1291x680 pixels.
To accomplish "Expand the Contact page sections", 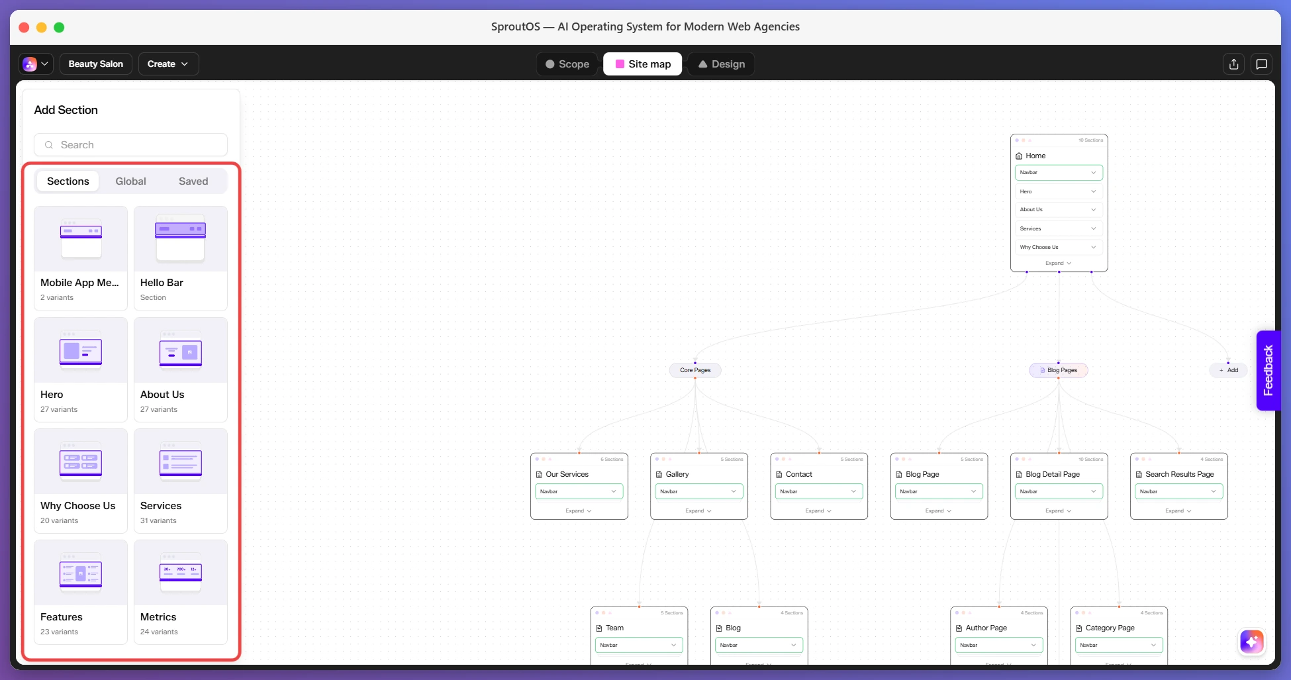I will point(818,511).
